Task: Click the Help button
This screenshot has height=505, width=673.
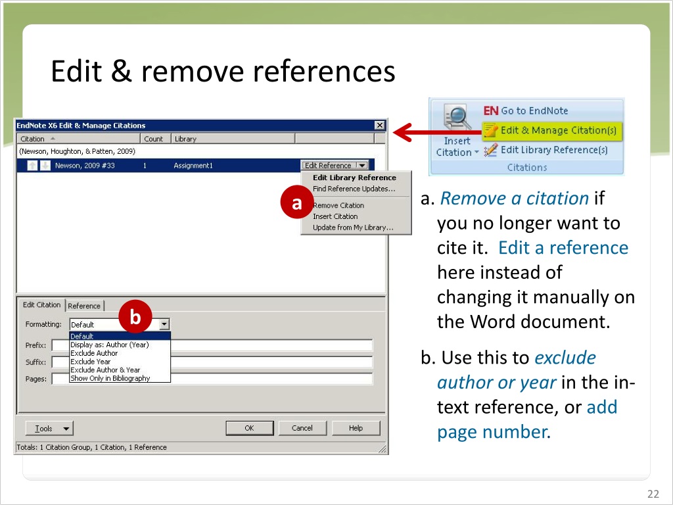Action: coord(356,428)
